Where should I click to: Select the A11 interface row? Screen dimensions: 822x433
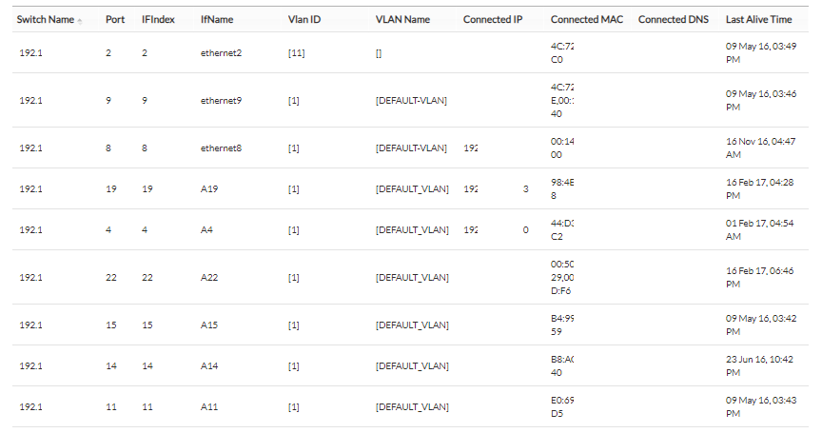point(209,407)
